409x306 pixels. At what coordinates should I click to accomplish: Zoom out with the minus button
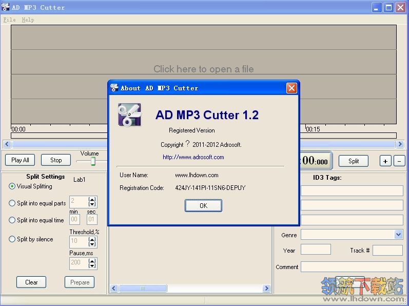tap(399, 161)
